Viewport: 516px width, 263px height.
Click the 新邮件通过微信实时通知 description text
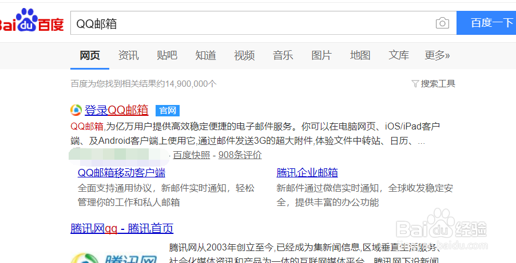[x=364, y=195]
